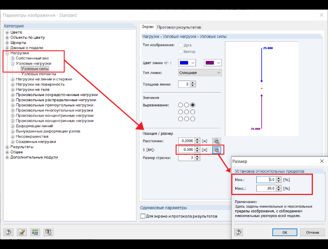Expand the Собственный вес node
Screen dimensions: 328x249
click(13, 59)
